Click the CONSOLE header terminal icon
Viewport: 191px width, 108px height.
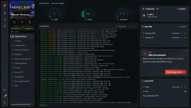(41, 26)
